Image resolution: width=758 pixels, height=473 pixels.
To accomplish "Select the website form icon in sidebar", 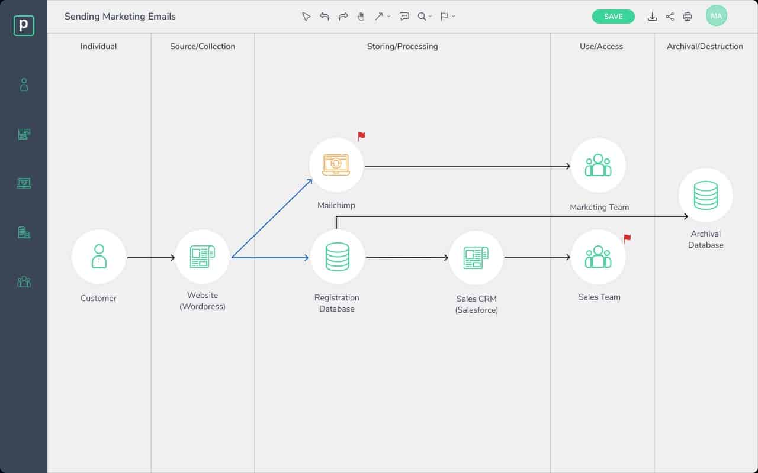I will (24, 134).
